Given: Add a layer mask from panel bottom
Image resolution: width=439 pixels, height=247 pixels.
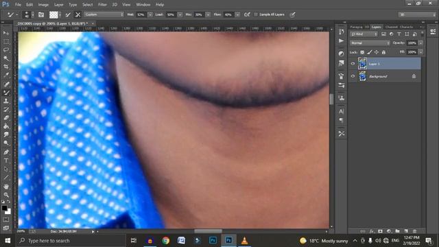Looking at the screenshot, I should click(x=380, y=231).
